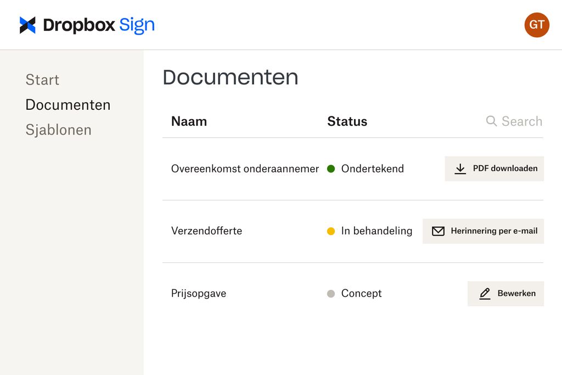Sort documents by the Status column header
The height and width of the screenshot is (375, 562).
point(347,121)
